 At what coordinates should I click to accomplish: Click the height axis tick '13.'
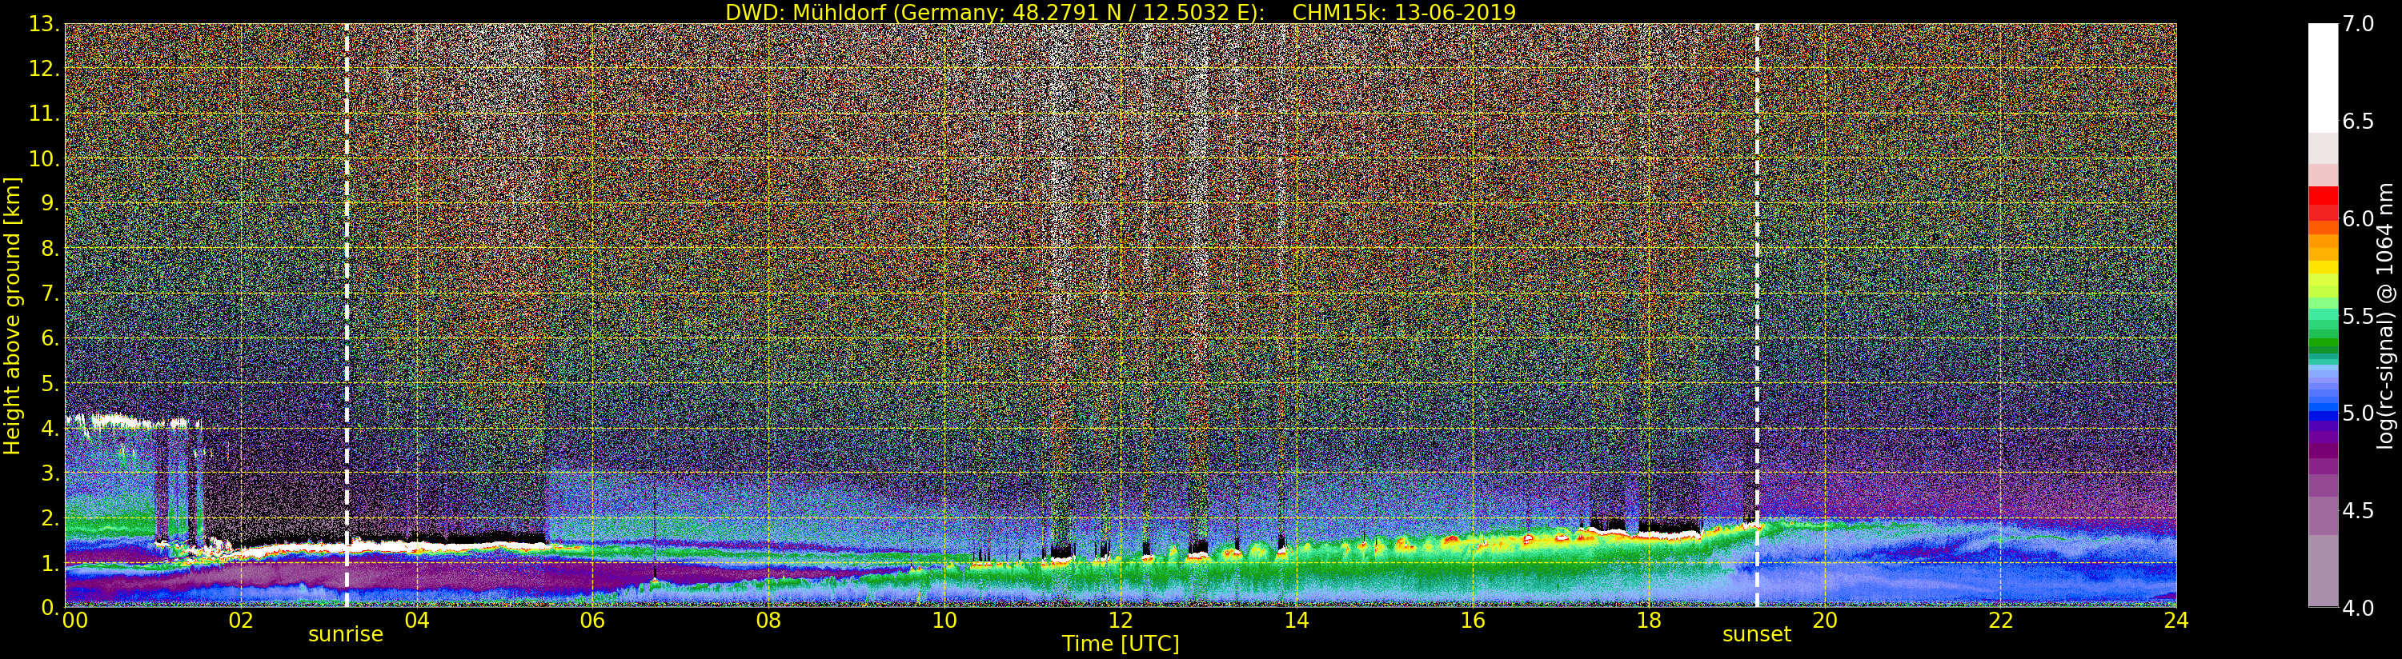(44, 24)
